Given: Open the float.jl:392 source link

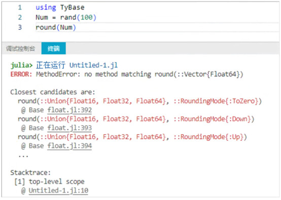Looking at the screenshot, I should [x=69, y=110].
